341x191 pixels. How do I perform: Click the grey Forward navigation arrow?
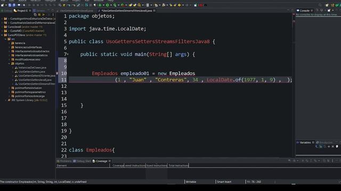(x=187, y=5)
